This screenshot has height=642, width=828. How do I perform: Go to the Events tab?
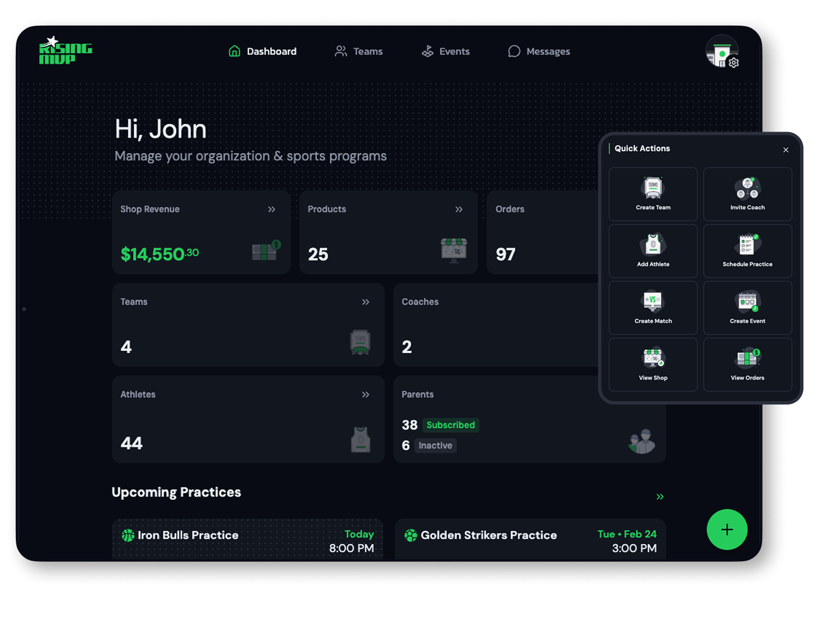445,51
